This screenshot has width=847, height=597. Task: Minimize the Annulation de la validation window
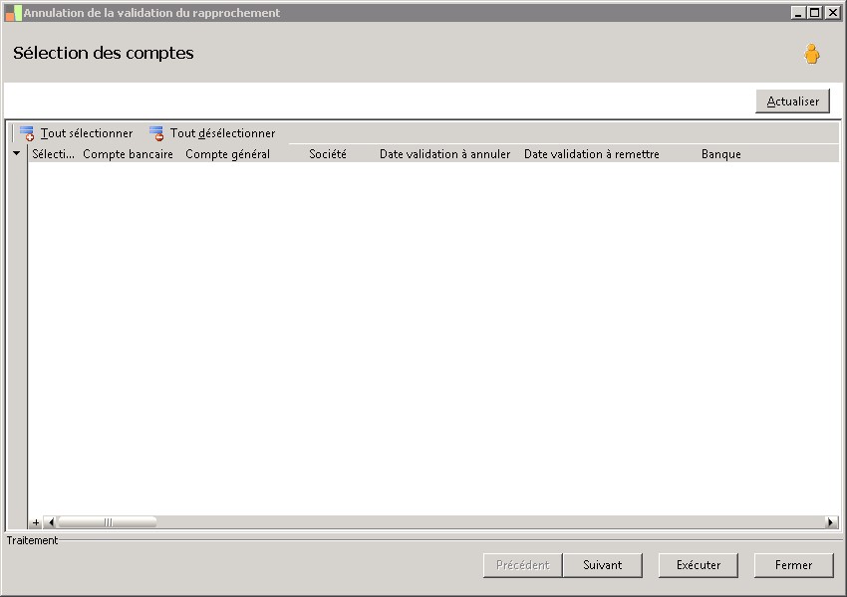pos(798,12)
